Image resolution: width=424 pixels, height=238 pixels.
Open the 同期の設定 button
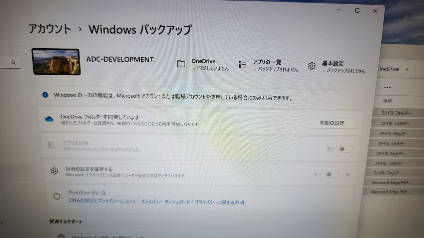point(331,123)
